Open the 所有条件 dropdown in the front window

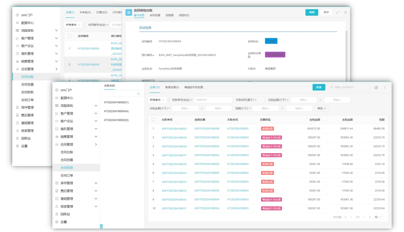(x=157, y=100)
